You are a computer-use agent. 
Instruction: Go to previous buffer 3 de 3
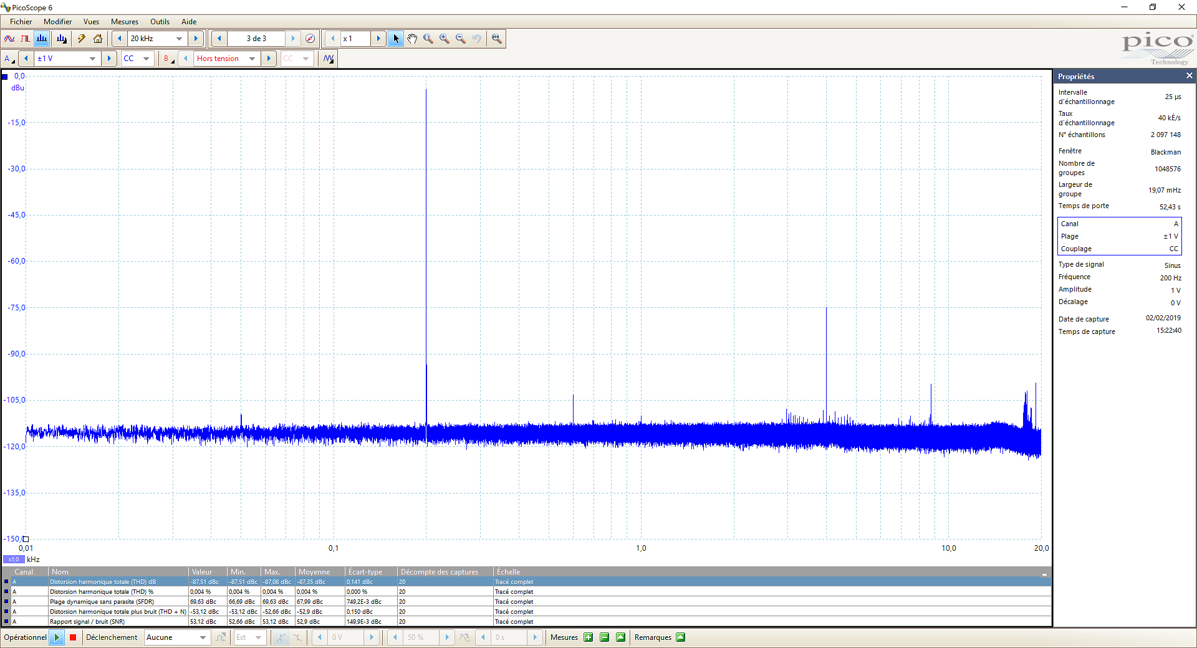point(219,39)
